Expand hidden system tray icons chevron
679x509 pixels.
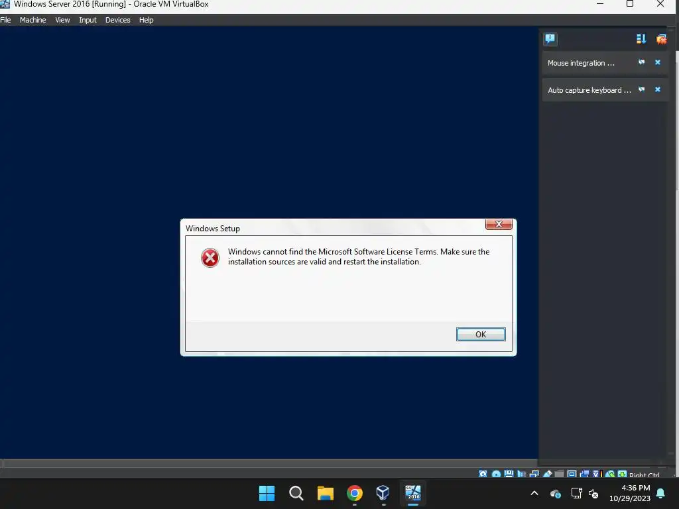534,493
